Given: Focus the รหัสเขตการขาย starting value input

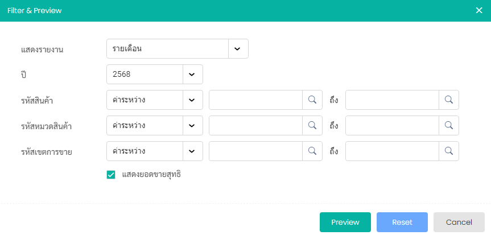Looking at the screenshot, I should click(x=255, y=151).
